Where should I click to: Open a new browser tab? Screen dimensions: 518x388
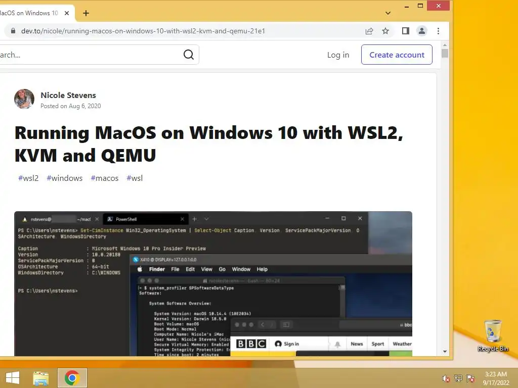[x=86, y=13]
